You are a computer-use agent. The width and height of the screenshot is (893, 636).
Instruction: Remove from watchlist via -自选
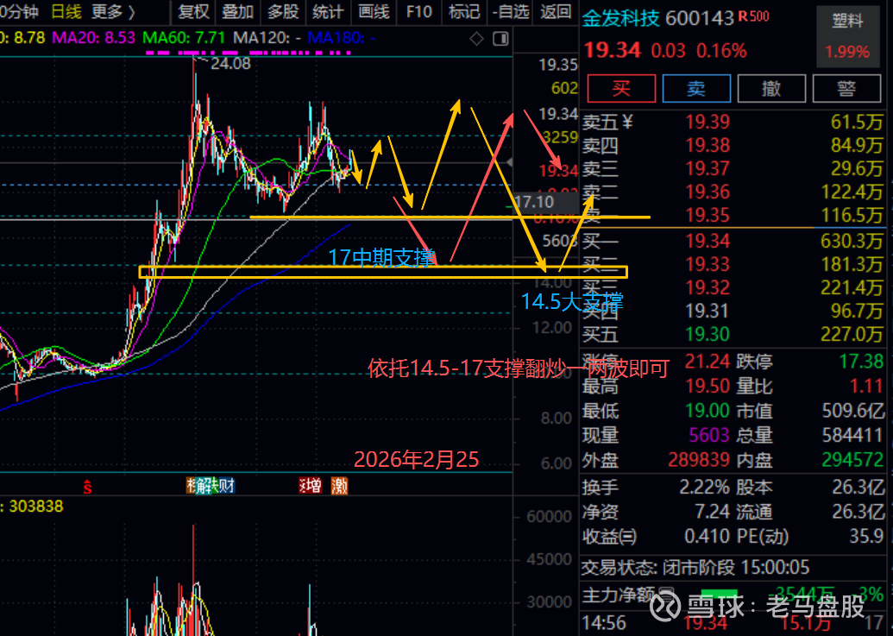tap(511, 11)
